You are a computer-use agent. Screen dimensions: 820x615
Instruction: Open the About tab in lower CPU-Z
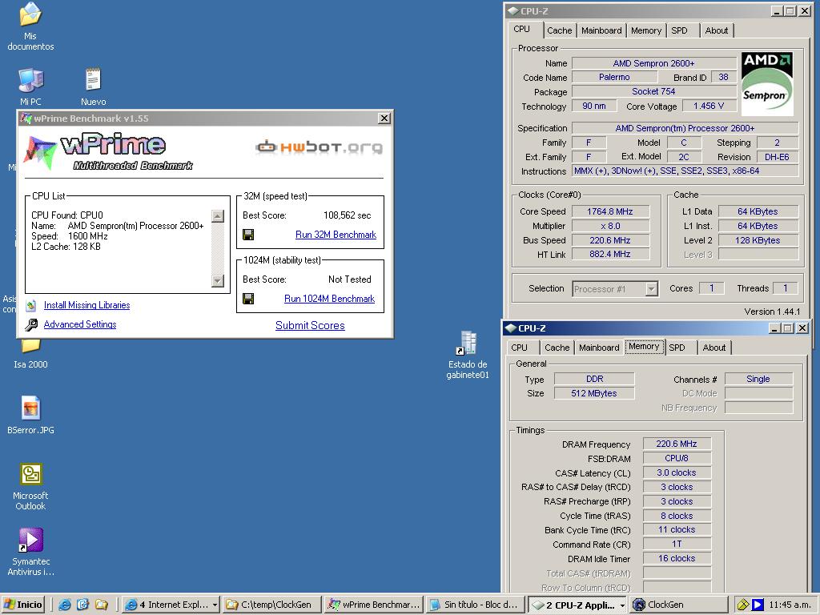point(713,348)
